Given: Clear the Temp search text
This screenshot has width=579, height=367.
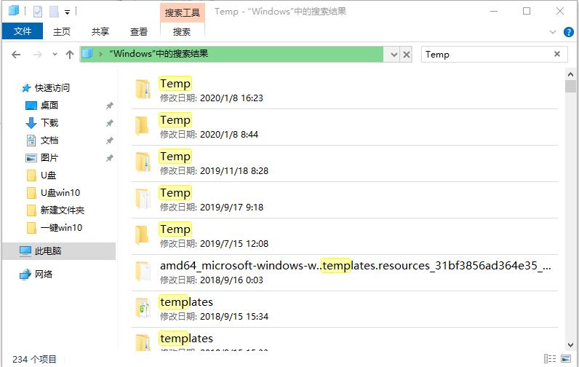Looking at the screenshot, I should tap(558, 55).
